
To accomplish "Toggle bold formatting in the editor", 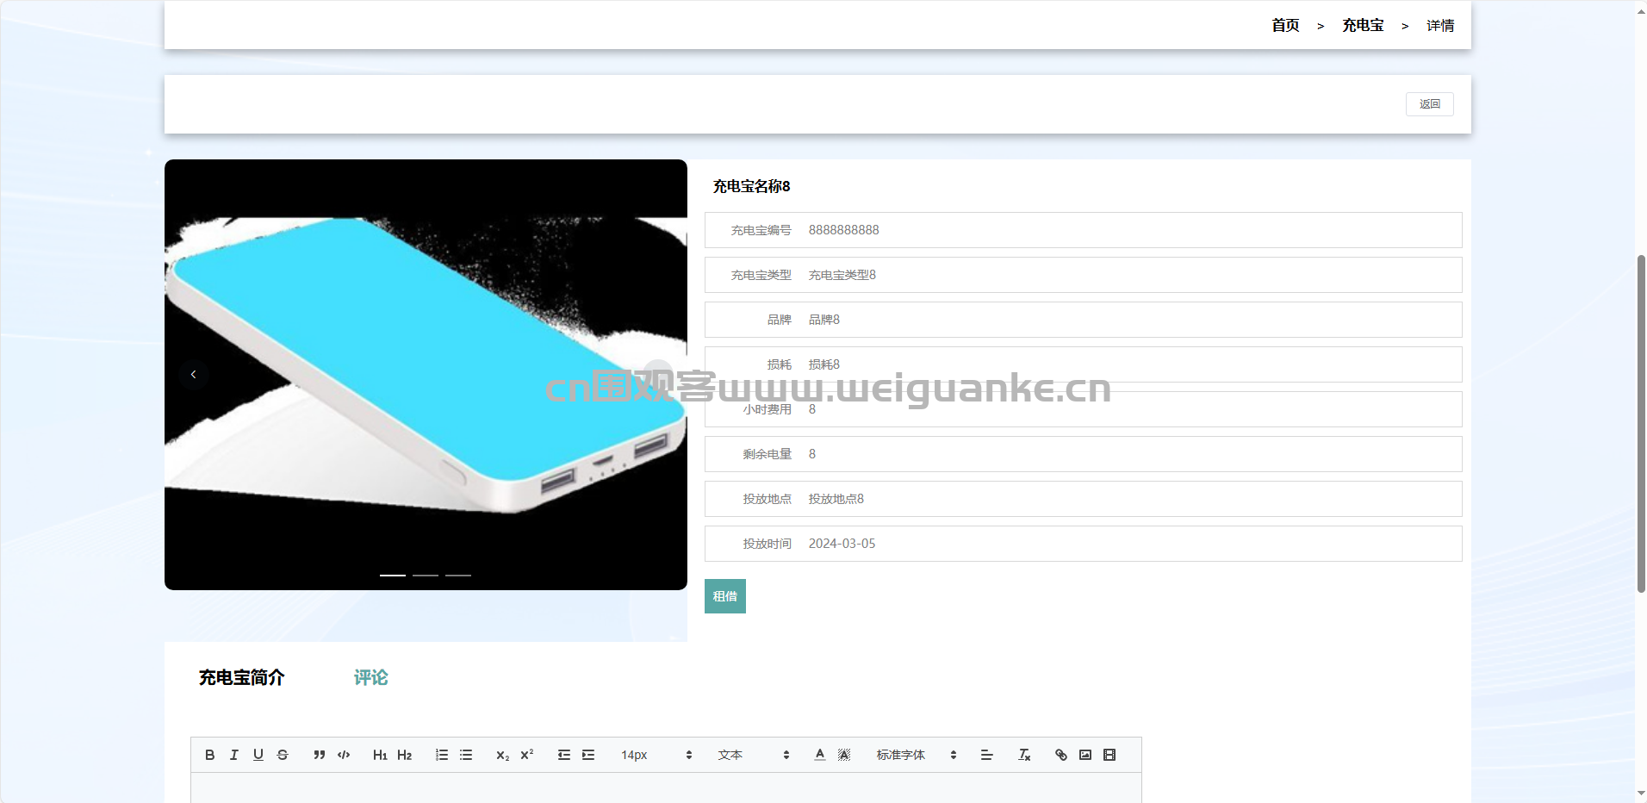I will click(209, 755).
